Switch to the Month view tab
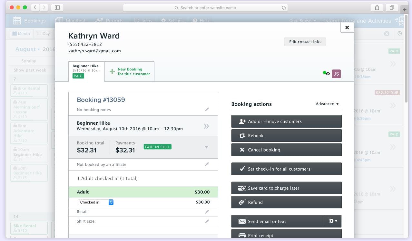Screen dimensions: 412x241 (21, 33)
